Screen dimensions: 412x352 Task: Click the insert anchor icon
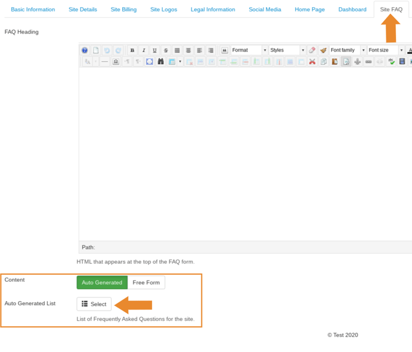click(x=358, y=62)
